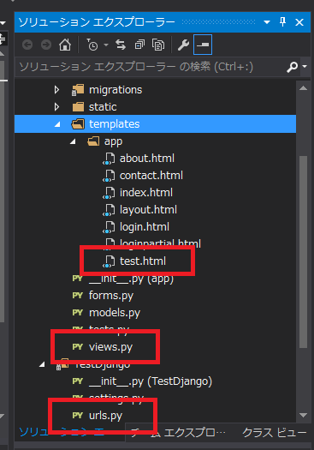Select contact.html file
The height and width of the screenshot is (450, 314).
(x=151, y=176)
